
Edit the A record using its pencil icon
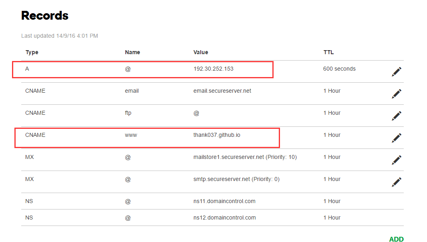(396, 71)
